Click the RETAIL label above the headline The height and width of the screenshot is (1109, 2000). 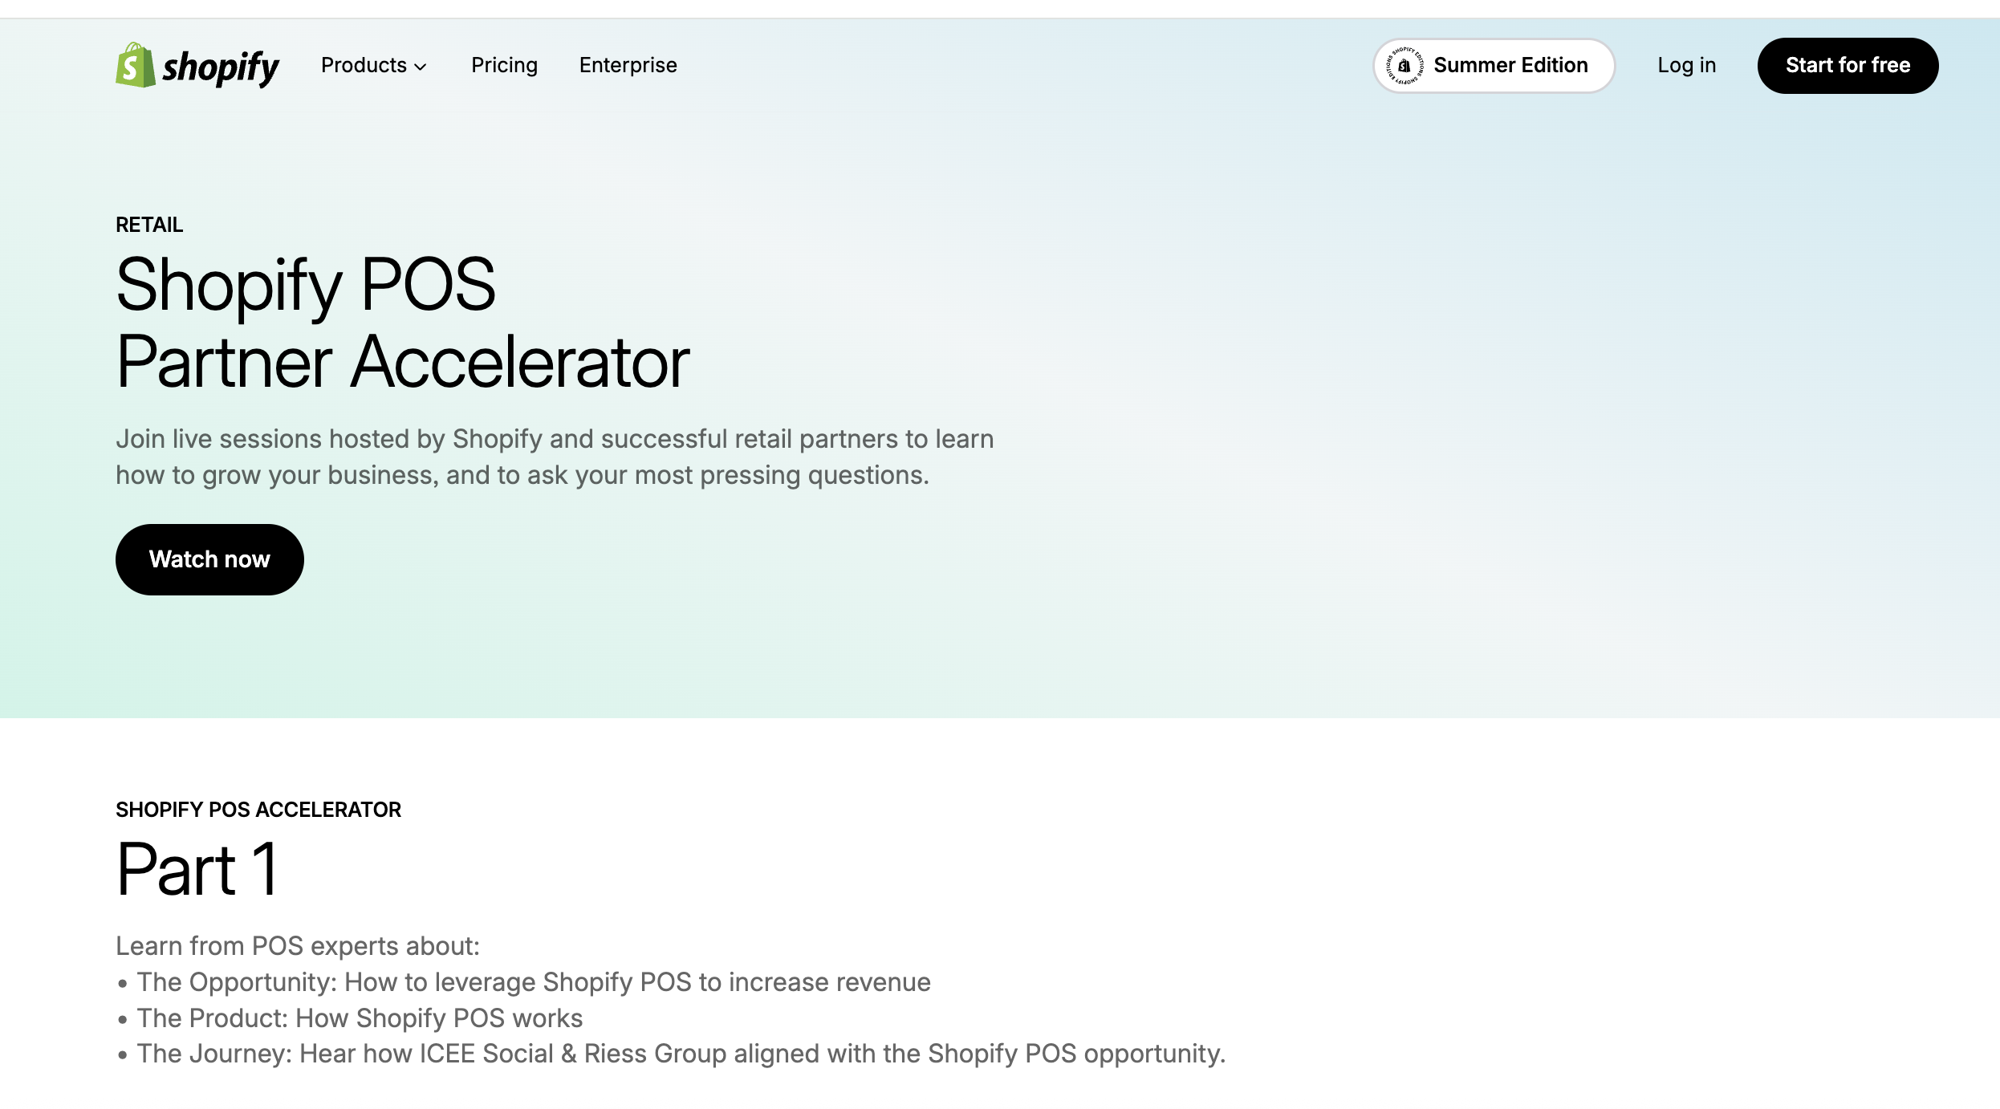pos(149,225)
